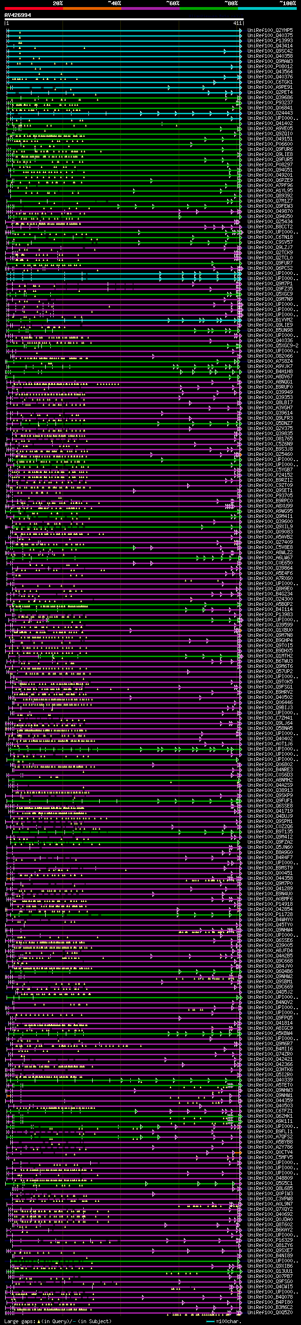The image size is (301, 1325).
Task: Click hit label UniRef100_Q2TCK9
Action: (x=270, y=252)
